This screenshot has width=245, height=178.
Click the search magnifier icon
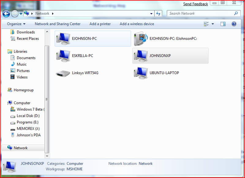pyautogui.click(x=236, y=13)
